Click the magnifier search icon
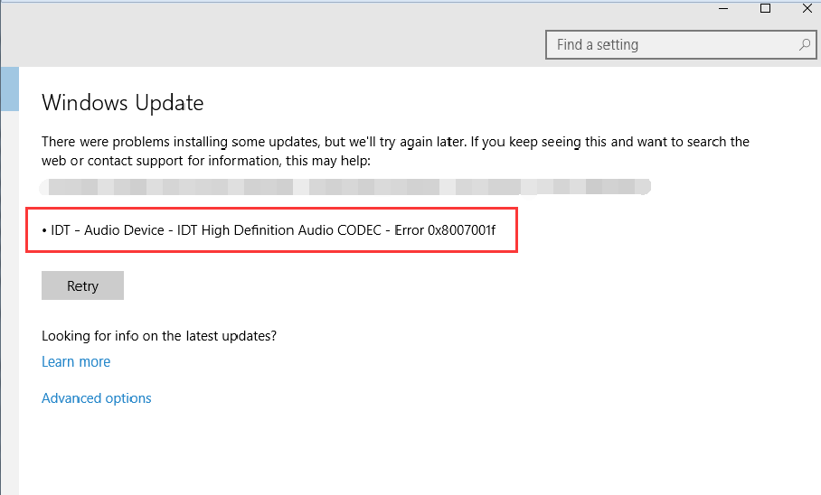821x495 pixels. click(804, 44)
